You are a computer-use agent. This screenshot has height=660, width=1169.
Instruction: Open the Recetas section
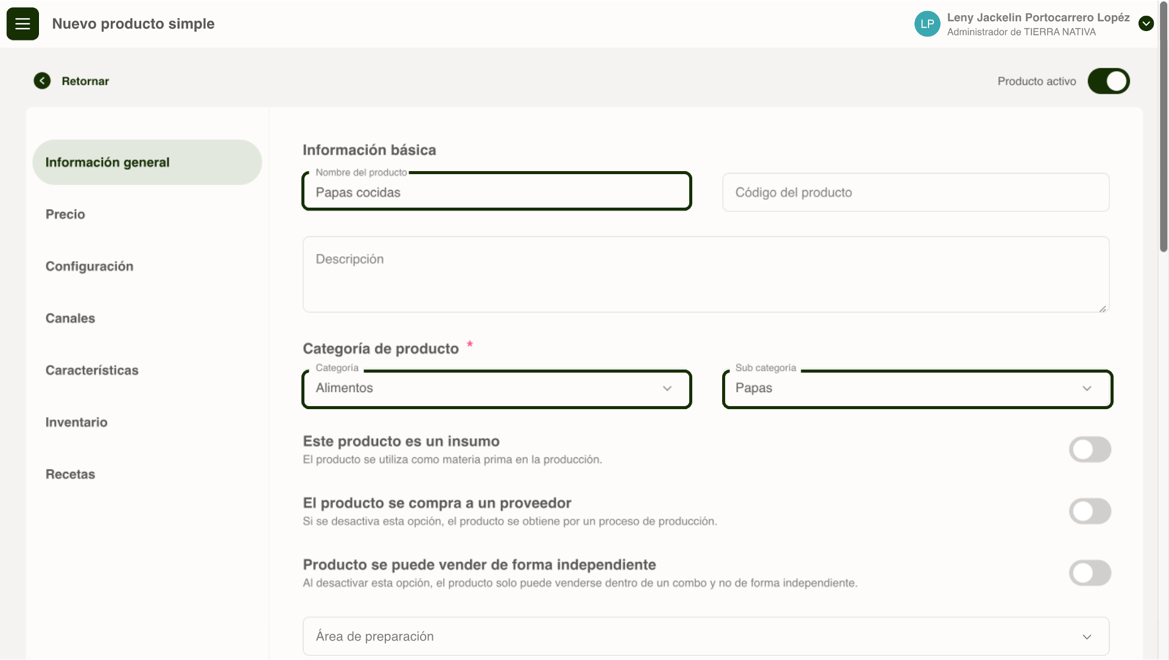coord(70,474)
